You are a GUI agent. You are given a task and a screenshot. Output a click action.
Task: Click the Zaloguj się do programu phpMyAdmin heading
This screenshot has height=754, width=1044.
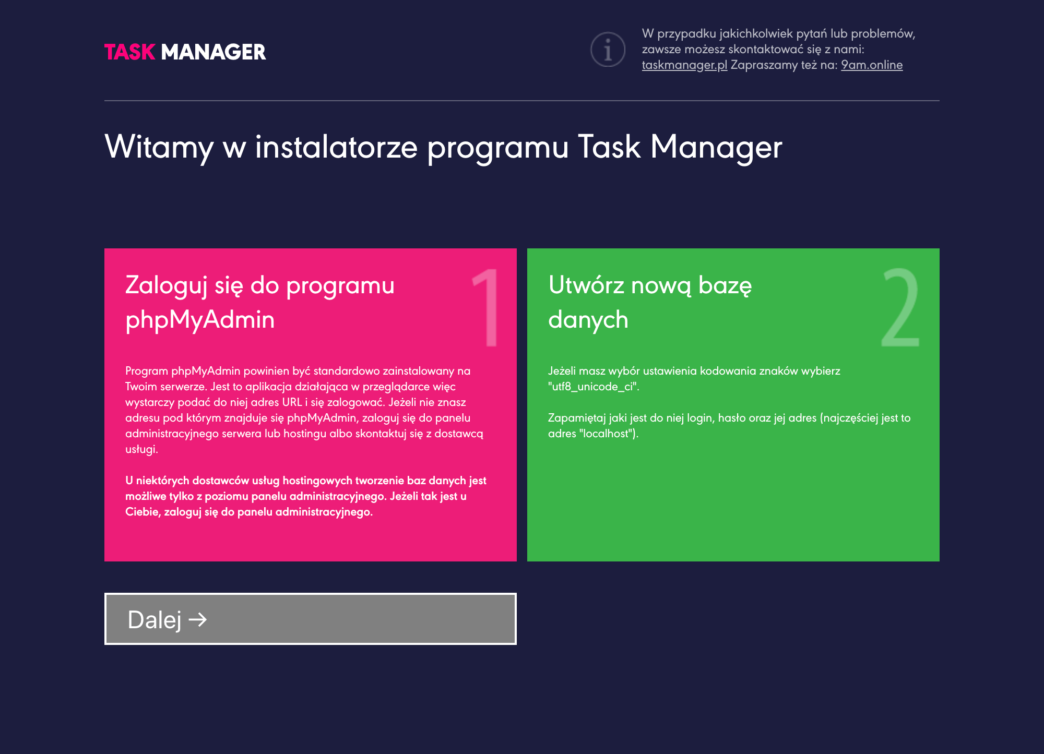[260, 302]
